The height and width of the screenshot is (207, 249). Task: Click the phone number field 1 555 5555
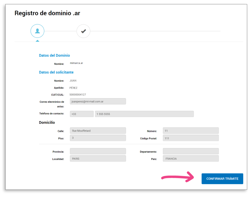point(144,114)
